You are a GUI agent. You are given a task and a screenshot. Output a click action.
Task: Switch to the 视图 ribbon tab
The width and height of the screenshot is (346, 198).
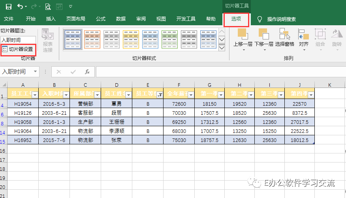pyautogui.click(x=161, y=19)
